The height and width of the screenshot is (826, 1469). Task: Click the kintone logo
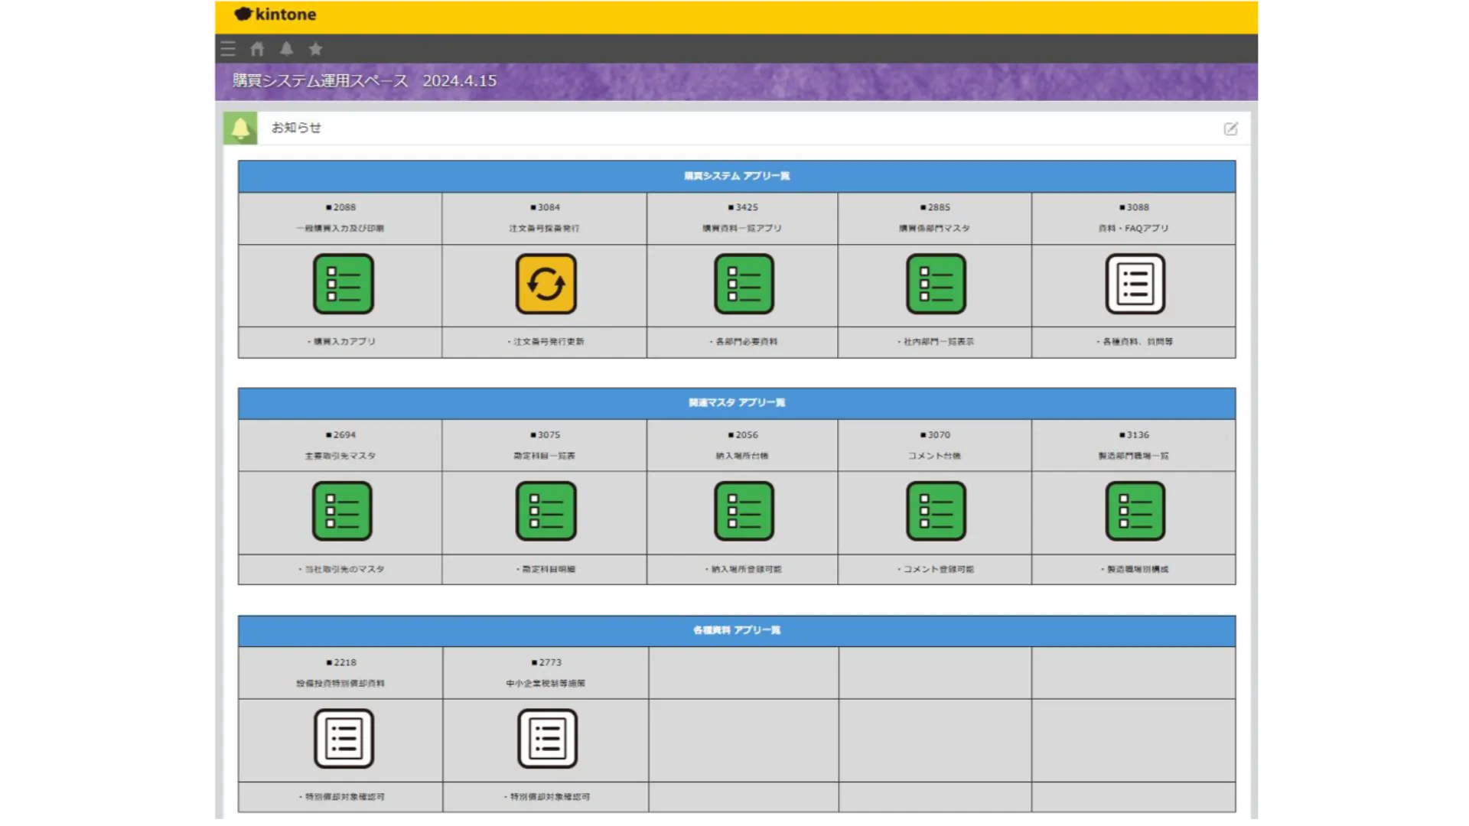pos(275,15)
